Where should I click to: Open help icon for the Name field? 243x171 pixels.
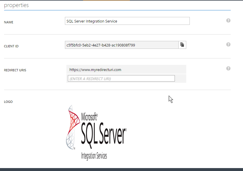tap(228, 20)
